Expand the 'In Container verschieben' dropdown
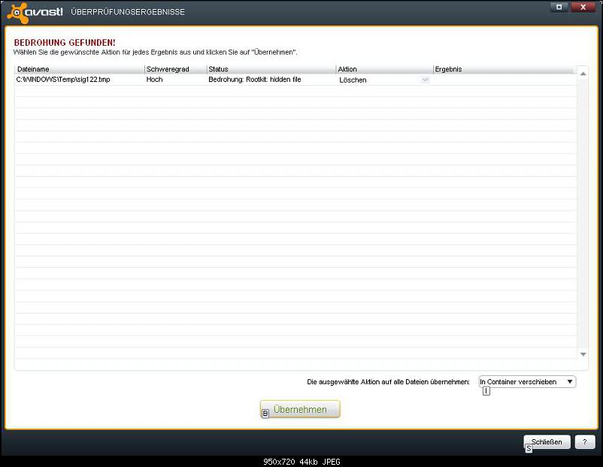 [x=570, y=382]
